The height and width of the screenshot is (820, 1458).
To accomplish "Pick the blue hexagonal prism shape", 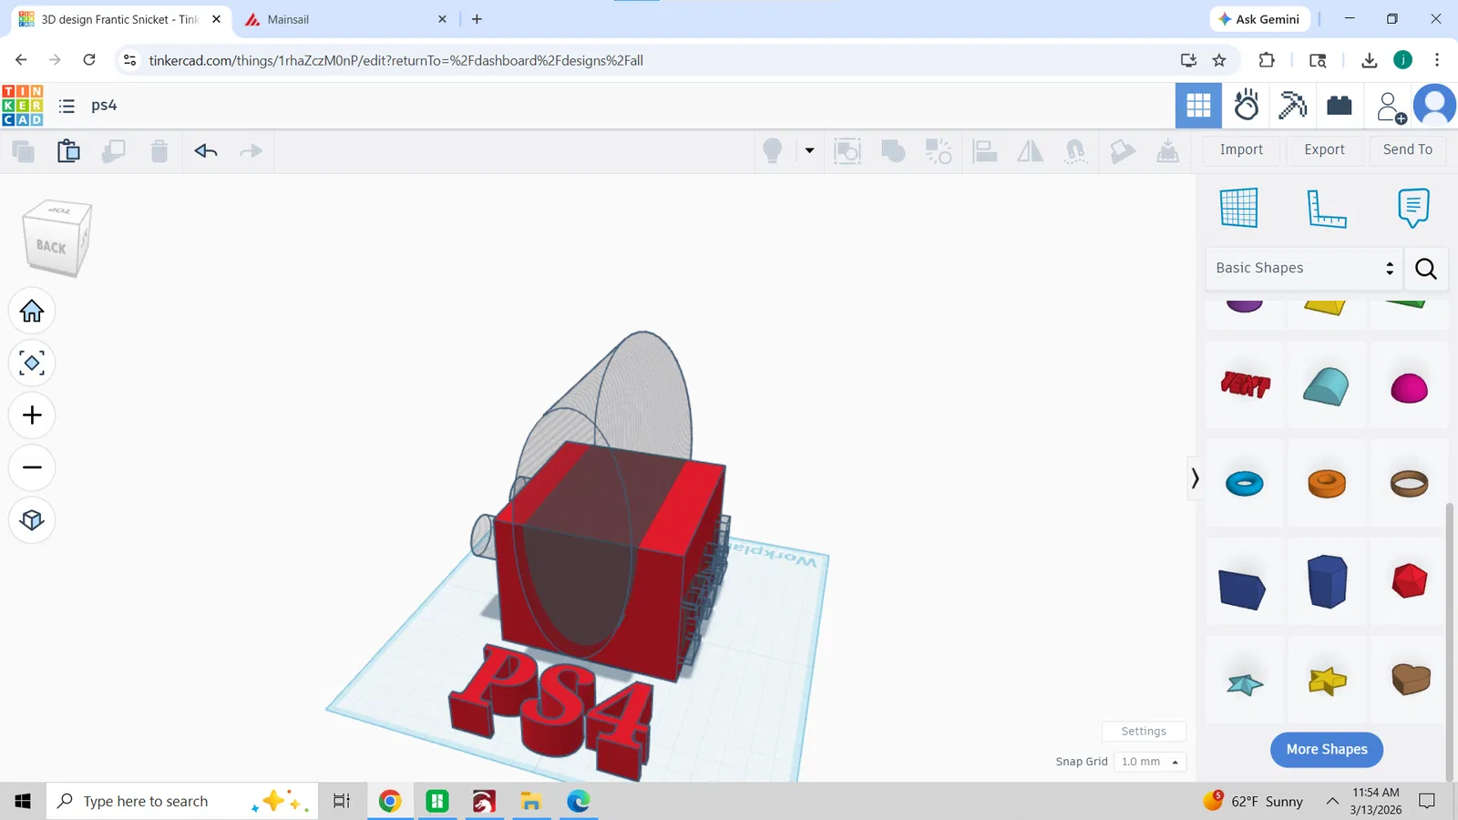I will 1327,581.
